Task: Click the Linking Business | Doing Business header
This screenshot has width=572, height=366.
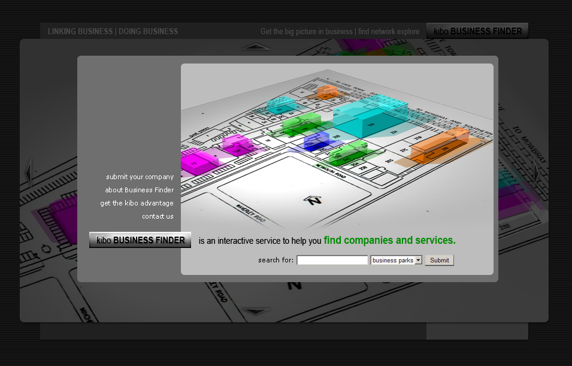Action: point(113,31)
